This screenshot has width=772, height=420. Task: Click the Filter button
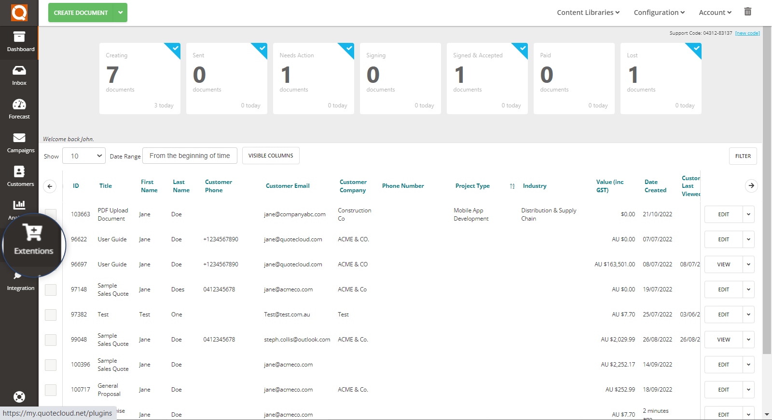(743, 156)
